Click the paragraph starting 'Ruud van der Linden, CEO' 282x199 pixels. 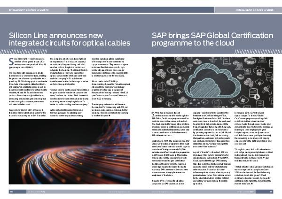(28, 113)
